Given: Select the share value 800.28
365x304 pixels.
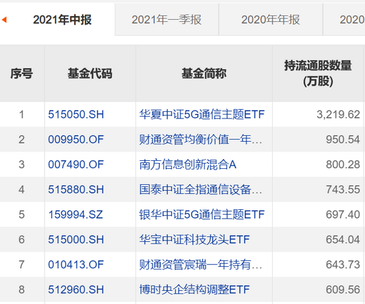Looking at the screenshot, I should tap(343, 165).
